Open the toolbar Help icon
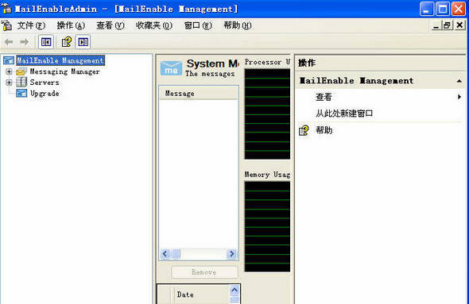Image resolution: width=469 pixels, height=304 pixels. pos(67,42)
